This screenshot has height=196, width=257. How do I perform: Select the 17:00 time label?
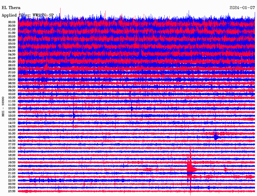click(12, 144)
